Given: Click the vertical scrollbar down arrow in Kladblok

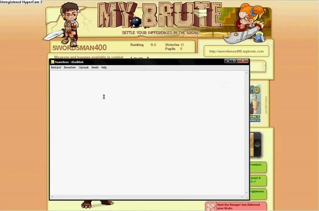Looking at the screenshot, I should [246, 193].
